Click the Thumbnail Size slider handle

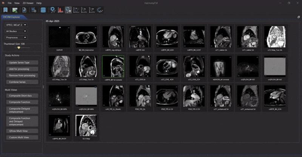pos(18,48)
